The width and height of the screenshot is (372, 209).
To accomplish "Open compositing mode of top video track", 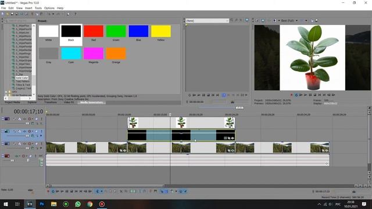I will 33,123.
